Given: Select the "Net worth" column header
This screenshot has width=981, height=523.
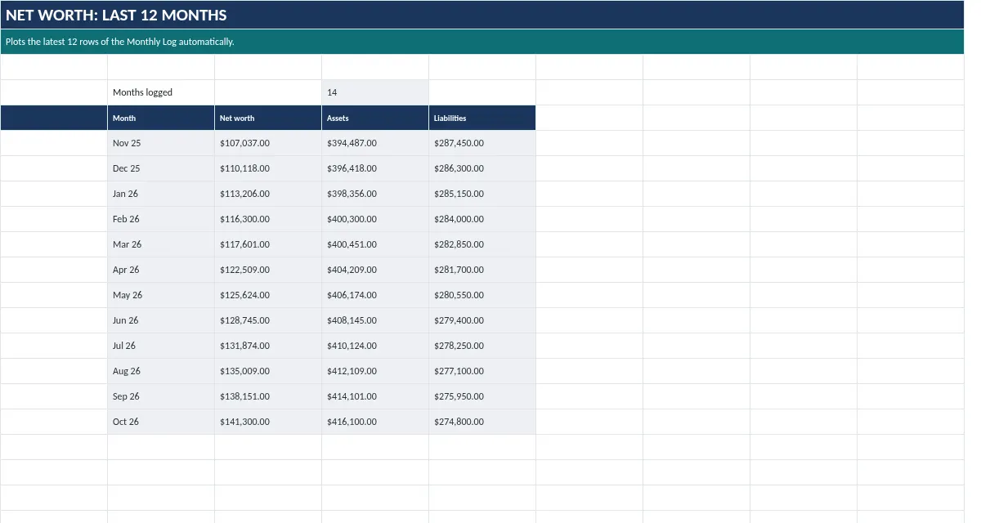Looking at the screenshot, I should click(268, 118).
